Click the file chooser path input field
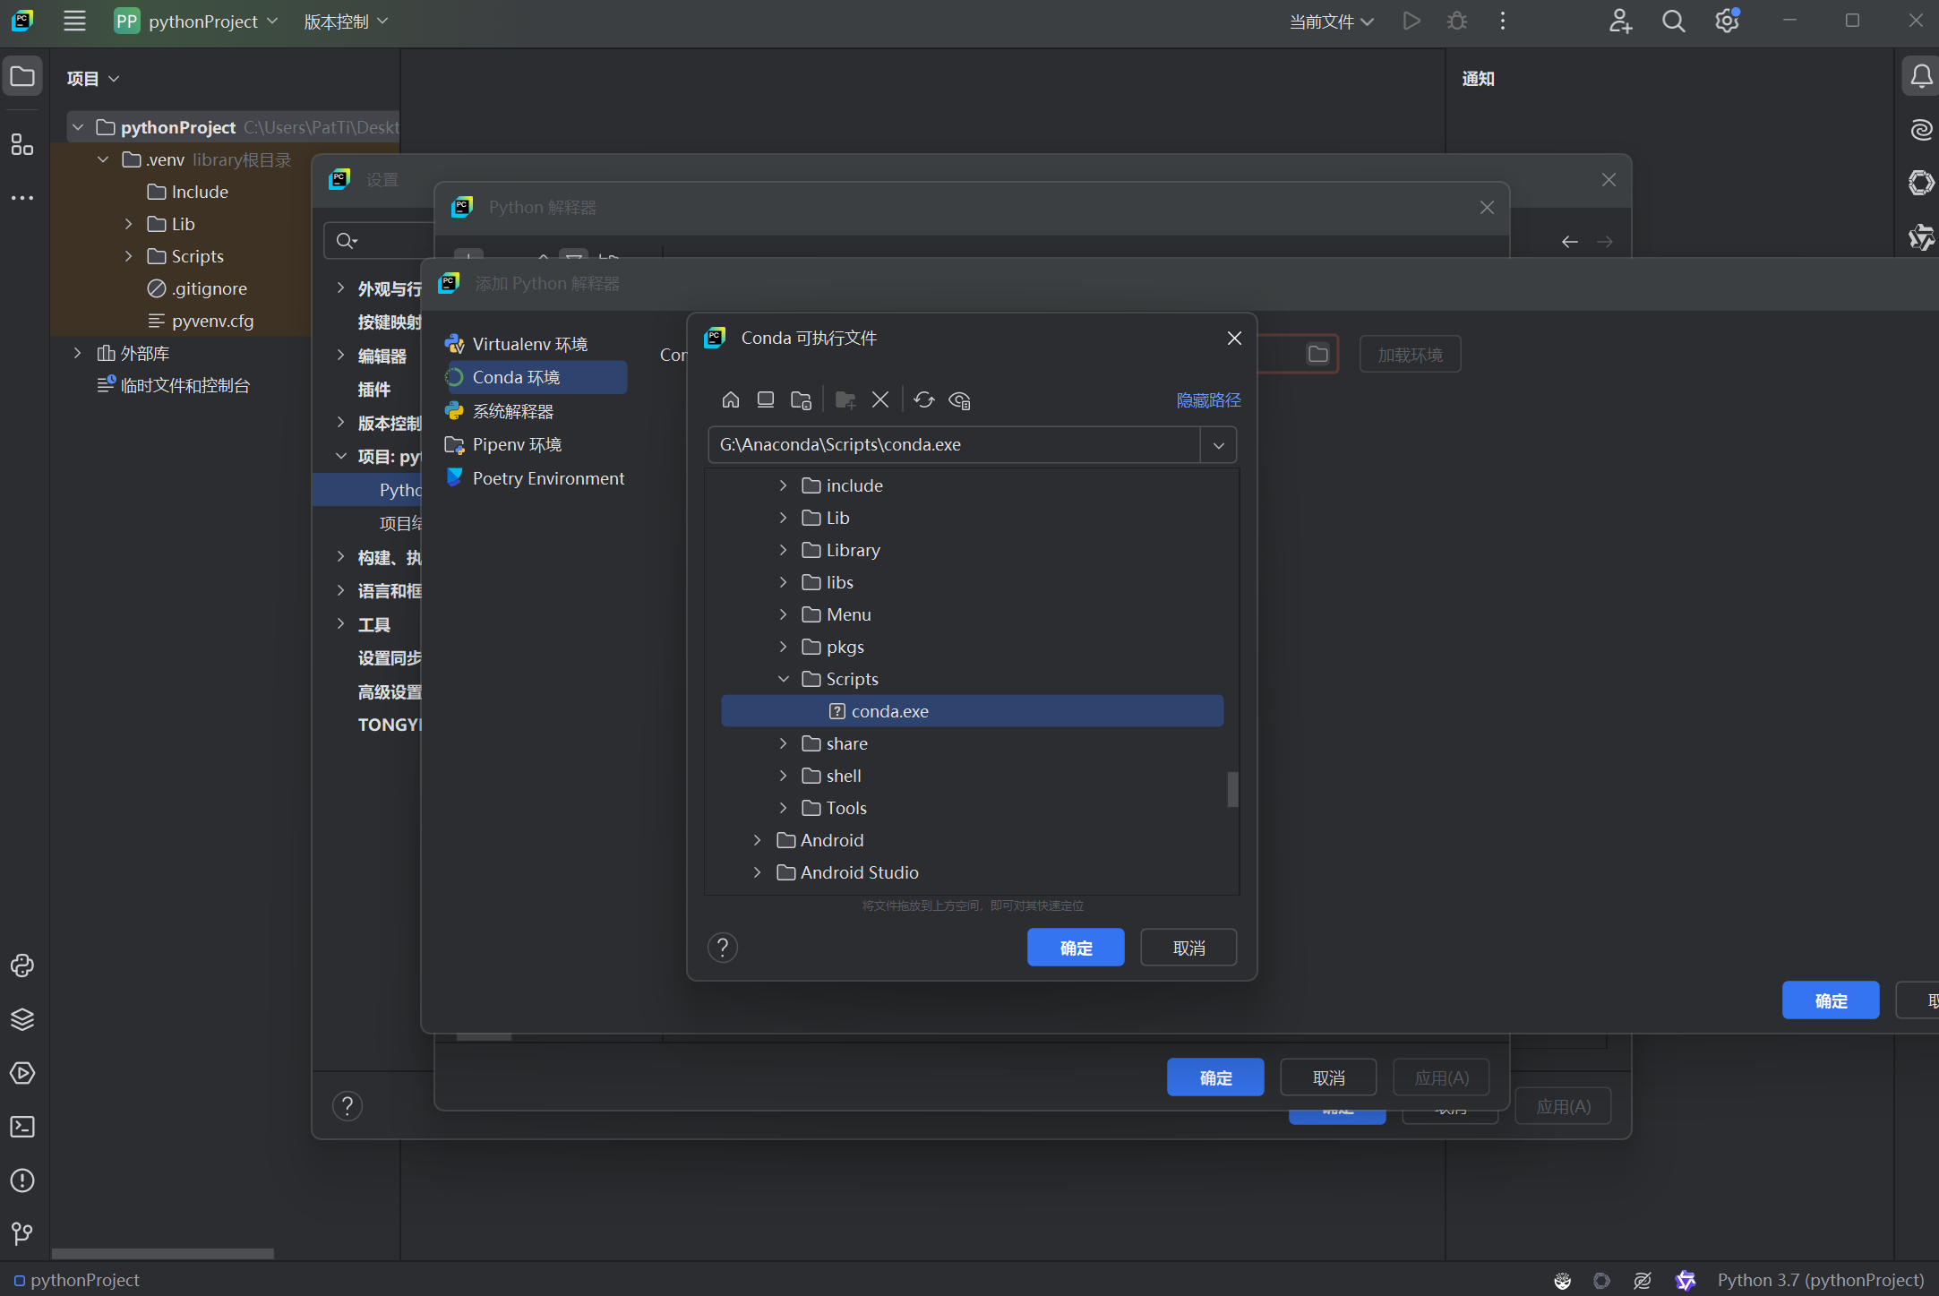 (954, 445)
